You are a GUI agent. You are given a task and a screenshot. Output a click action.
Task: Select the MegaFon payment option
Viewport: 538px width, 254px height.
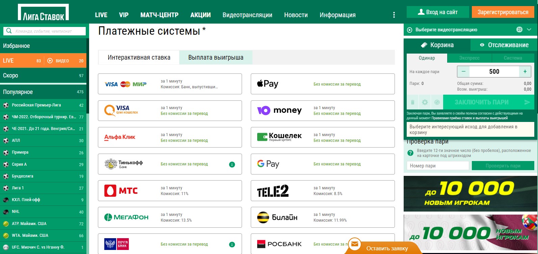(x=170, y=217)
